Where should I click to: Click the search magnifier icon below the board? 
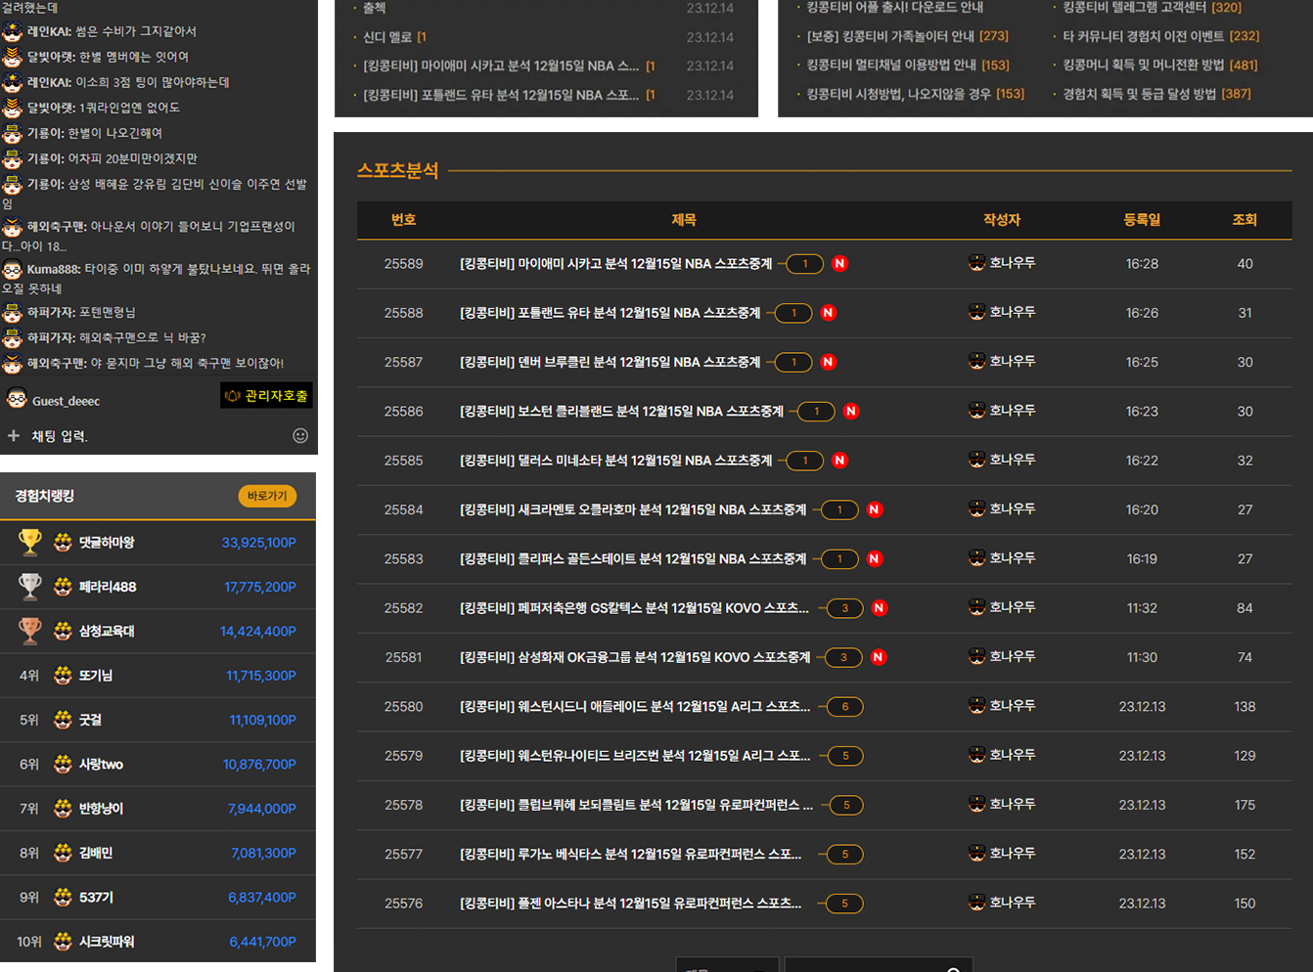coord(952,968)
